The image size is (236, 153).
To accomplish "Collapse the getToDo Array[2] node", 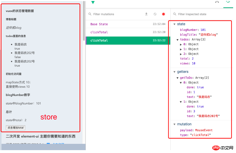I will coord(177,78).
